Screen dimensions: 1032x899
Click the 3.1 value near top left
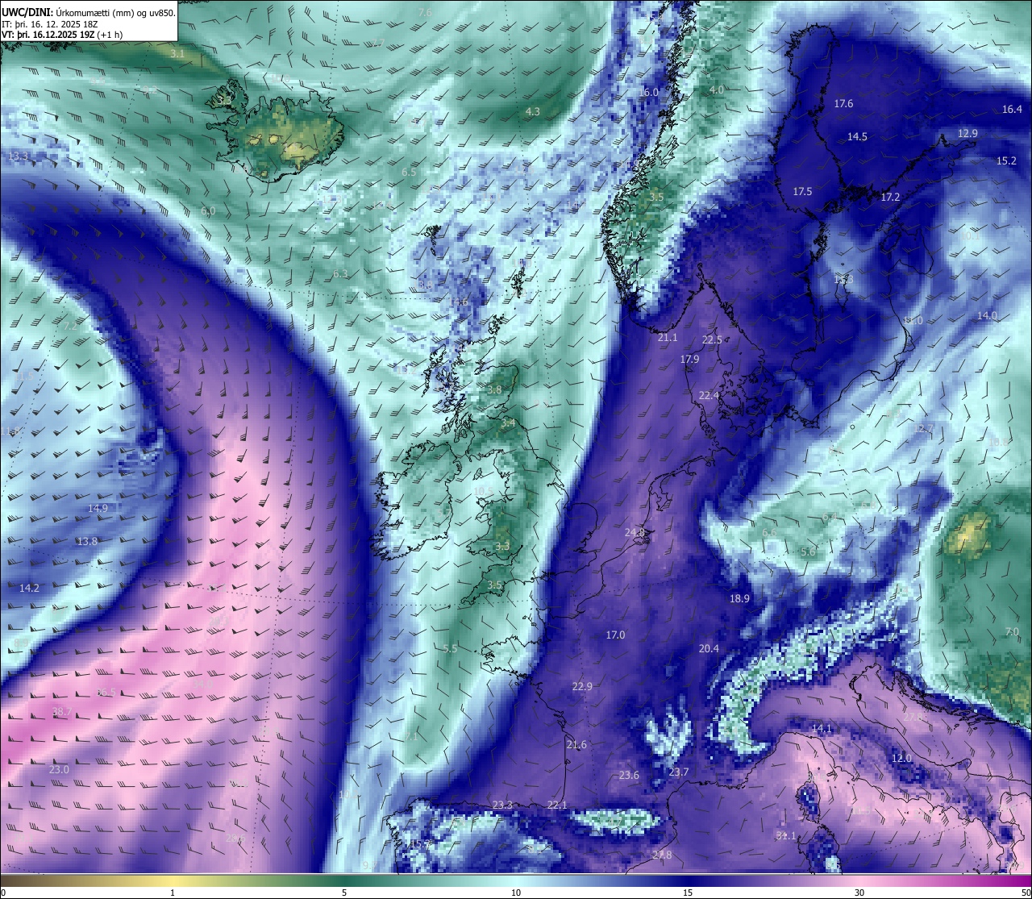pyautogui.click(x=177, y=53)
